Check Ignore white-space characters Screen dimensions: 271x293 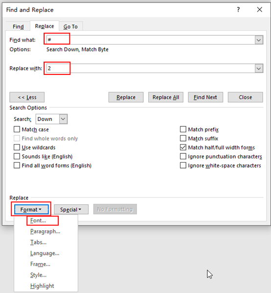point(183,166)
